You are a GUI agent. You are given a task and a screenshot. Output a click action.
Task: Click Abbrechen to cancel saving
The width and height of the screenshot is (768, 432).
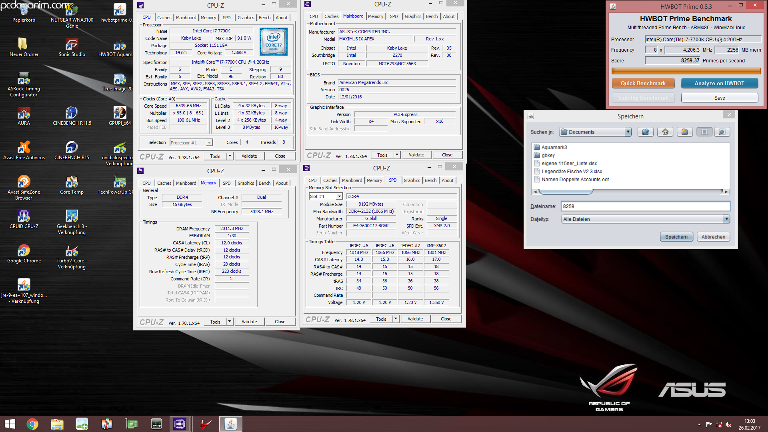(x=713, y=237)
